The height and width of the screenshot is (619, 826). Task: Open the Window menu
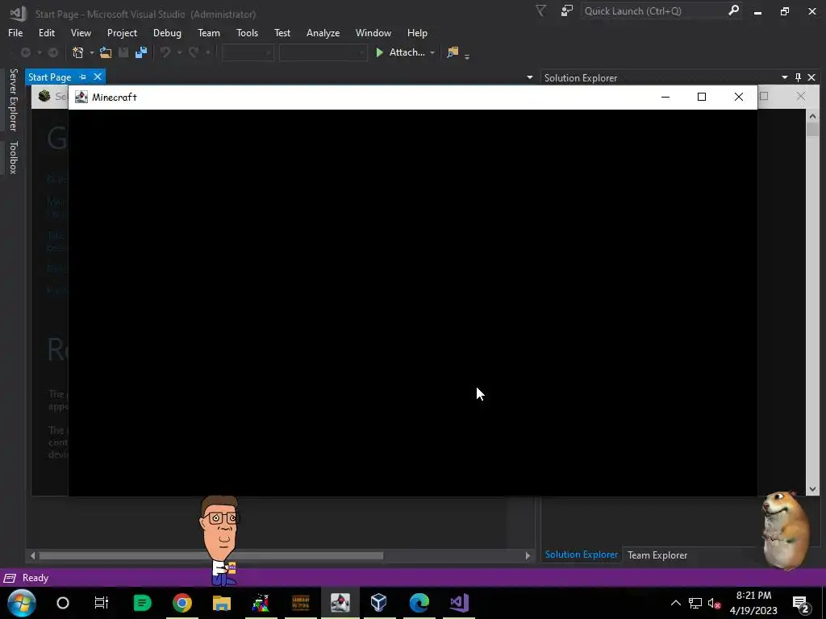click(373, 32)
